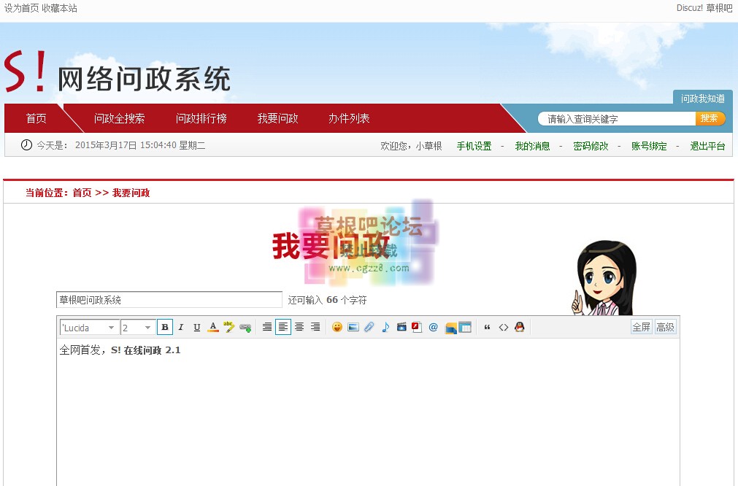Click 退出平台 to log out
This screenshot has height=486, width=738.
tap(707, 145)
